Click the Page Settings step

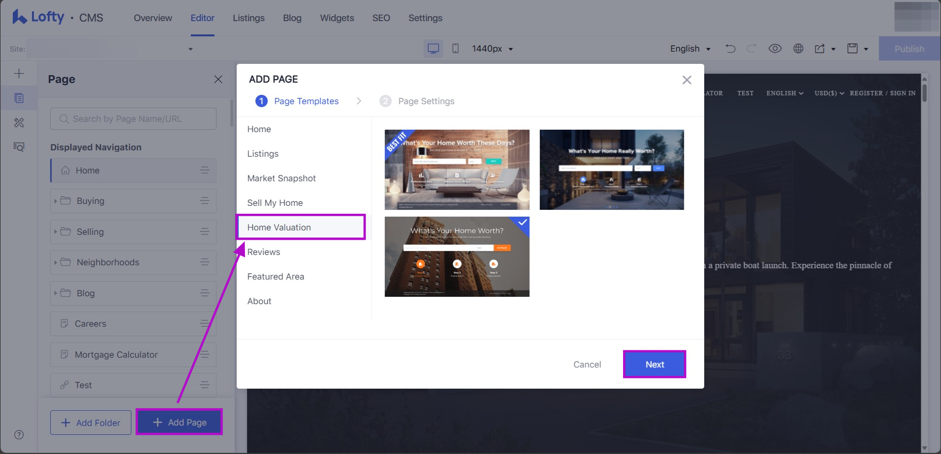point(417,101)
